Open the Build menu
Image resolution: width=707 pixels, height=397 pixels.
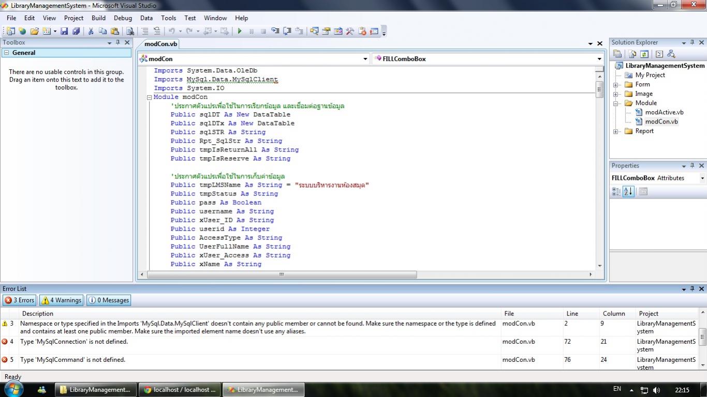(98, 18)
